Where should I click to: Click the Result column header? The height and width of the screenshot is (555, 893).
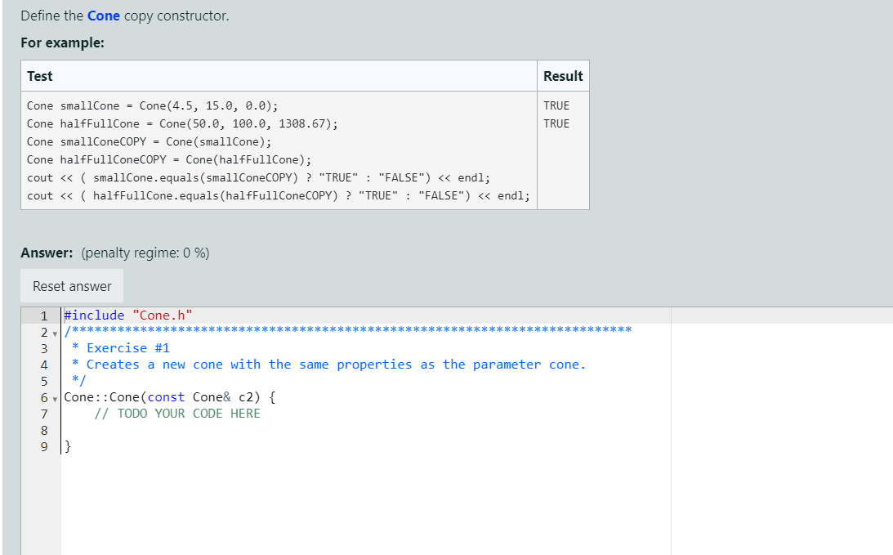[x=563, y=75]
